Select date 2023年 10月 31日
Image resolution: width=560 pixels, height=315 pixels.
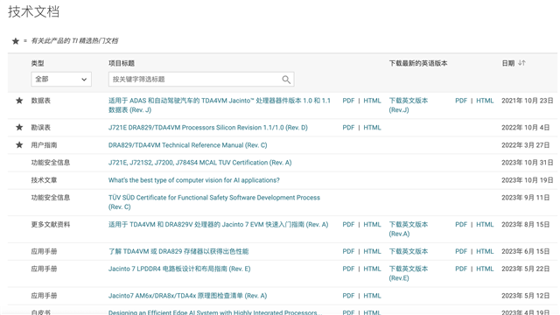pyautogui.click(x=527, y=163)
